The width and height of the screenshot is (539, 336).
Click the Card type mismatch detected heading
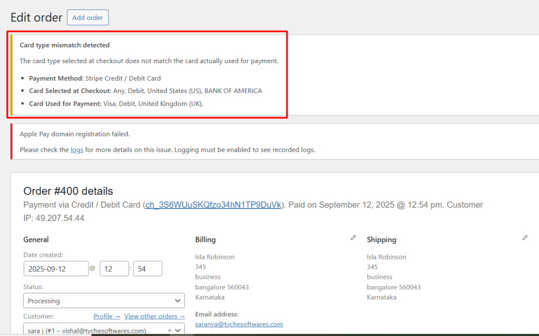coord(65,45)
